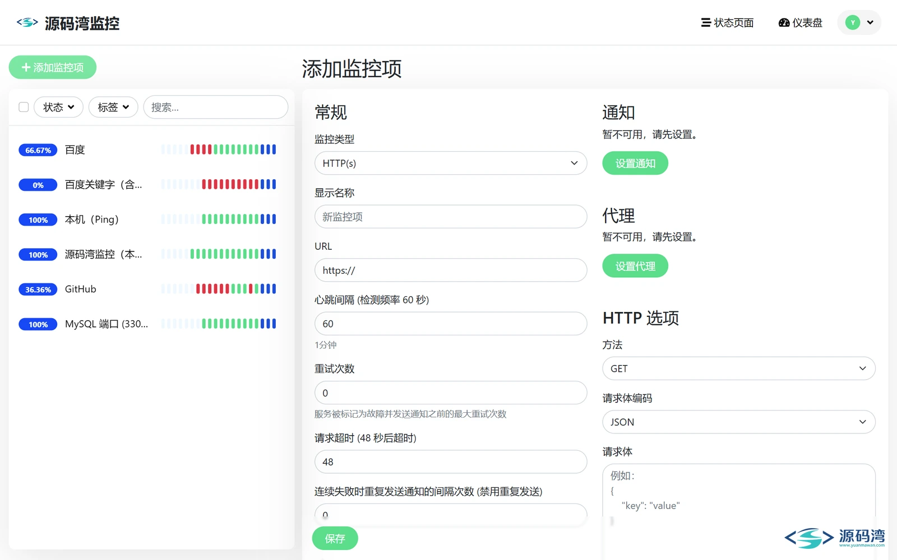Open the 标签 filter dropdown
Viewport: 897px width, 560px height.
[x=113, y=107]
